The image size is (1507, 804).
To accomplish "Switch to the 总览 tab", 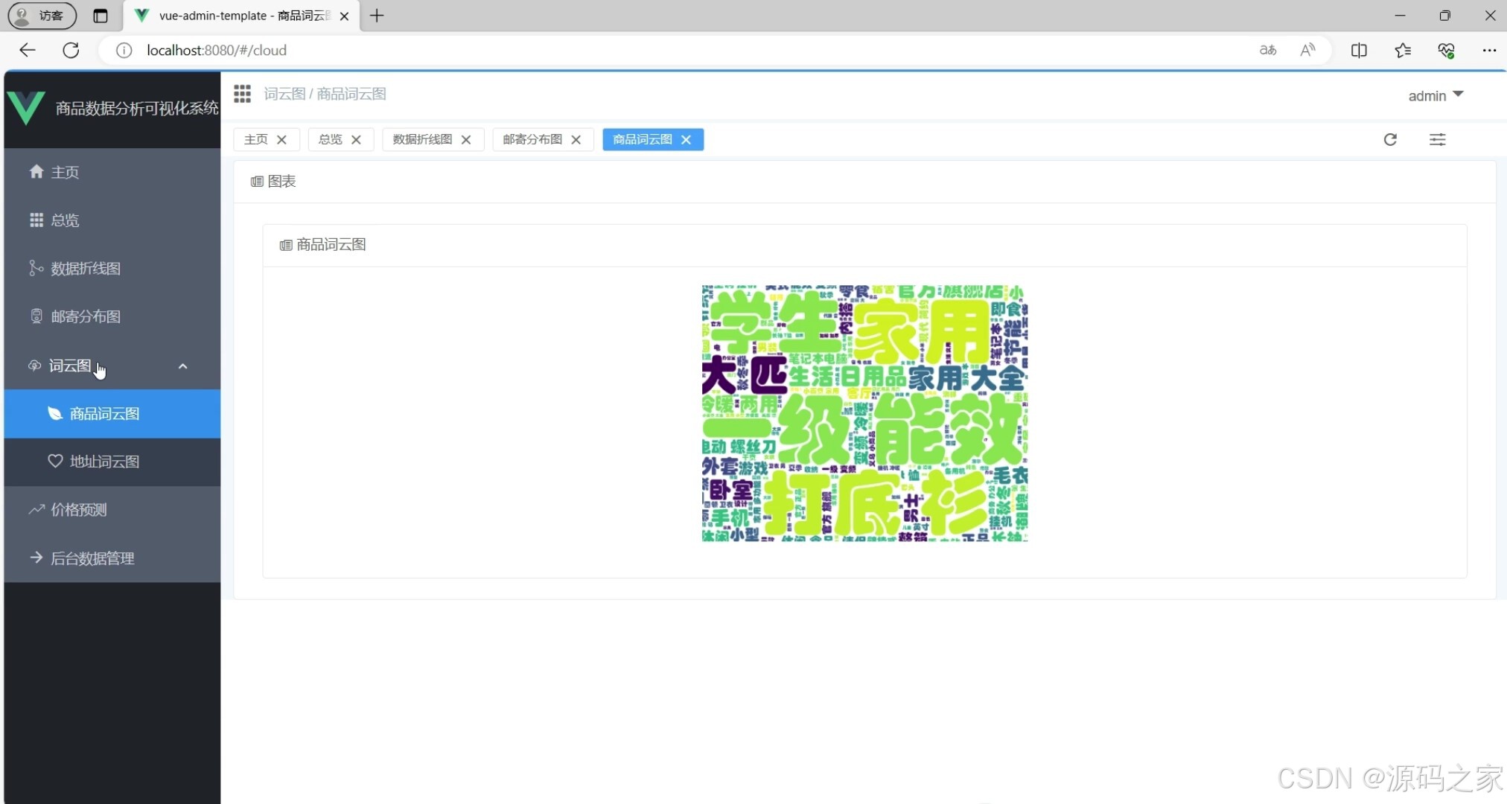I will pyautogui.click(x=328, y=139).
